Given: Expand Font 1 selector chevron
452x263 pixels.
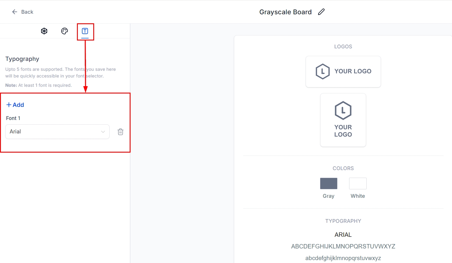Looking at the screenshot, I should tap(103, 132).
